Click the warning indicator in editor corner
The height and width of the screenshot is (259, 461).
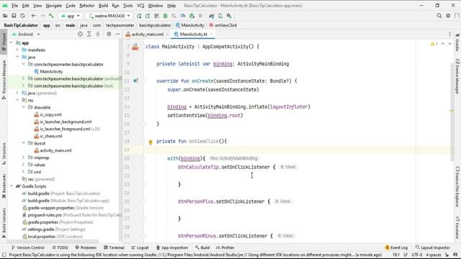tap(434, 44)
